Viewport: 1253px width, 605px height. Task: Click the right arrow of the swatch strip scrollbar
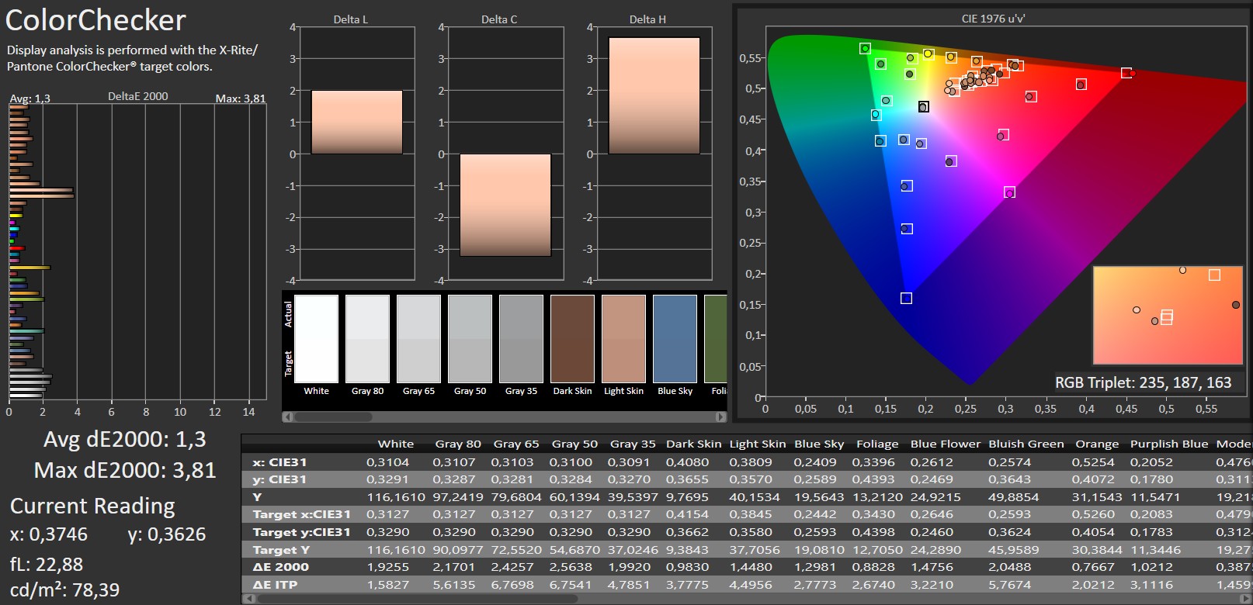click(720, 417)
